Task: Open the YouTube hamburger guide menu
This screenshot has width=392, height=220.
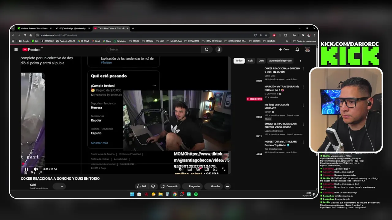Action: tap(16, 50)
